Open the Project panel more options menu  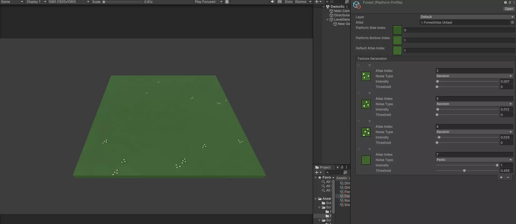pos(347,167)
